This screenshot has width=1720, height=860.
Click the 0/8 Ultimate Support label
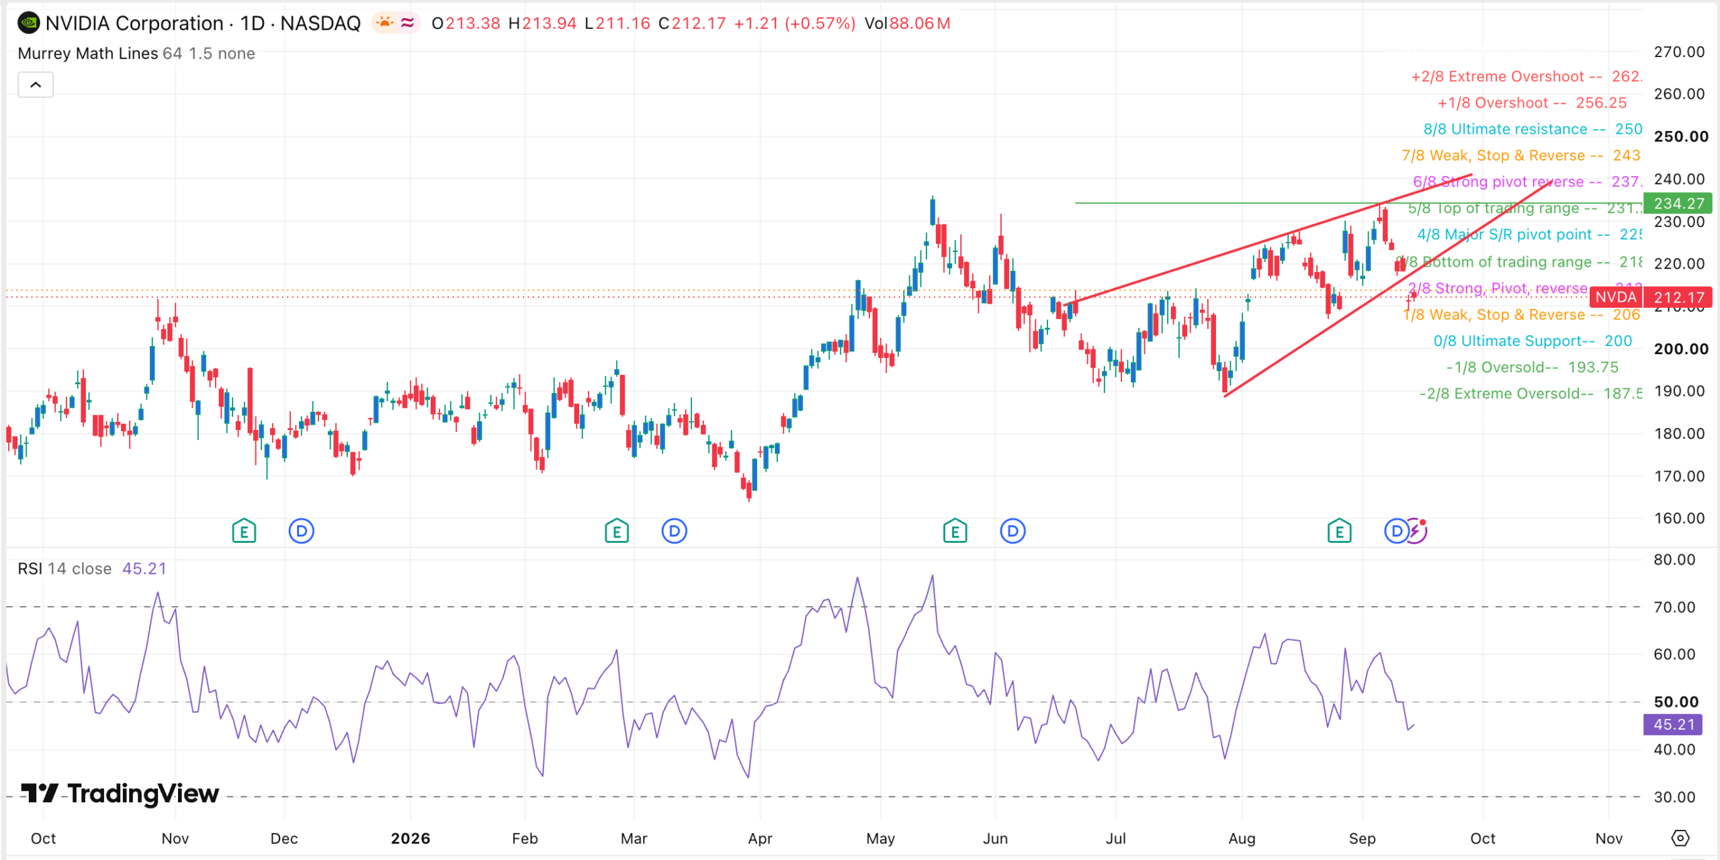(x=1533, y=341)
